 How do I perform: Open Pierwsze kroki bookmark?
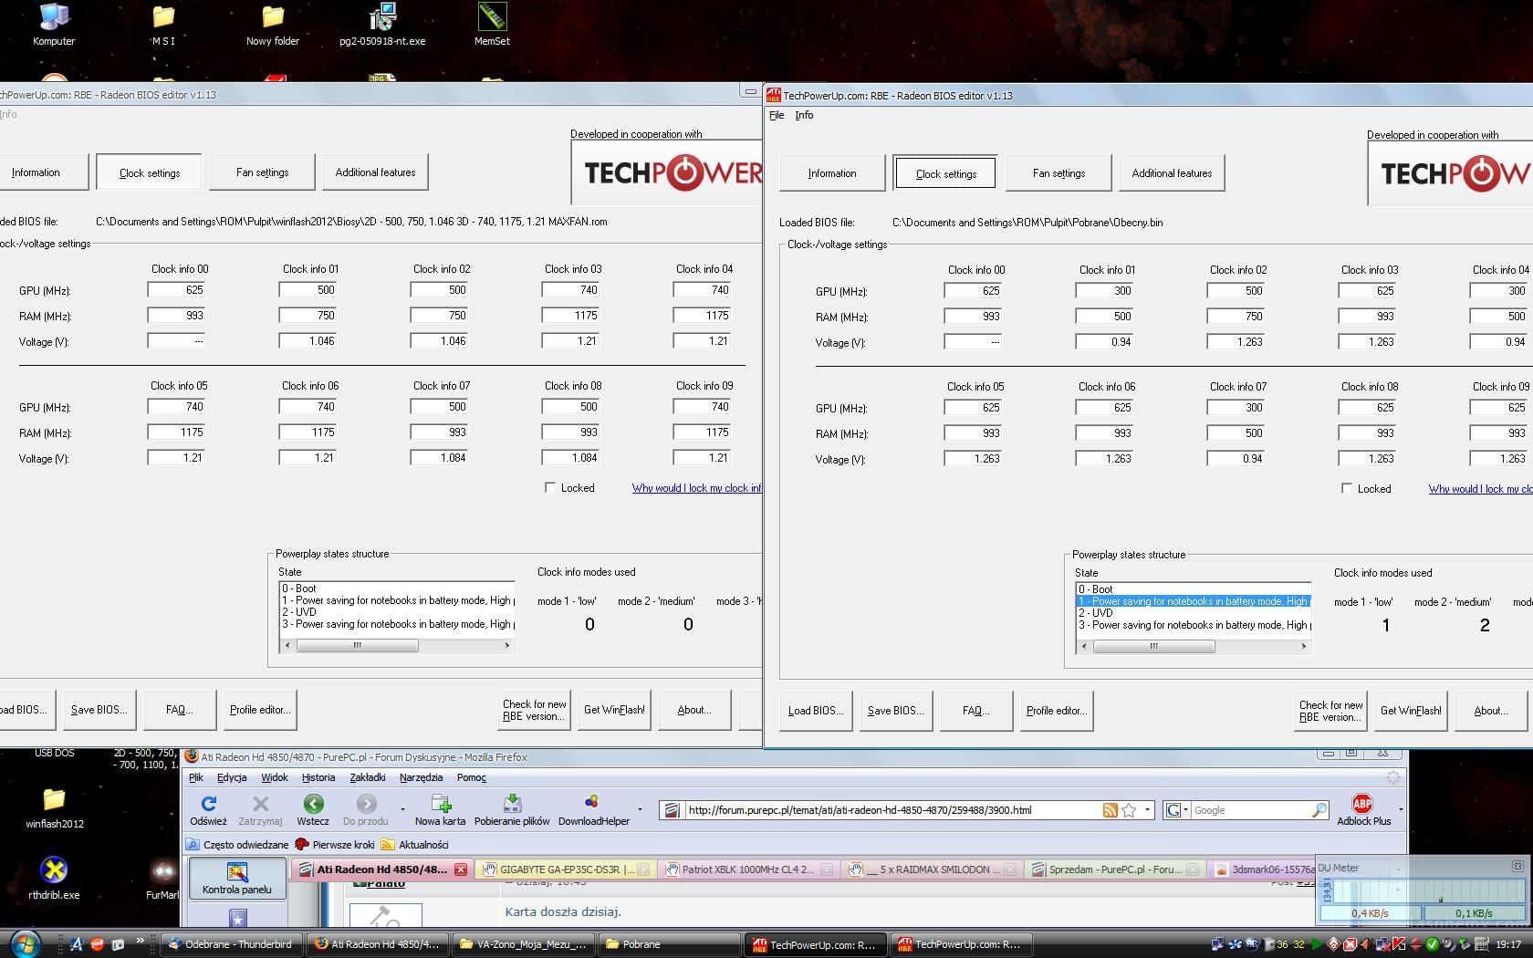[x=335, y=845]
